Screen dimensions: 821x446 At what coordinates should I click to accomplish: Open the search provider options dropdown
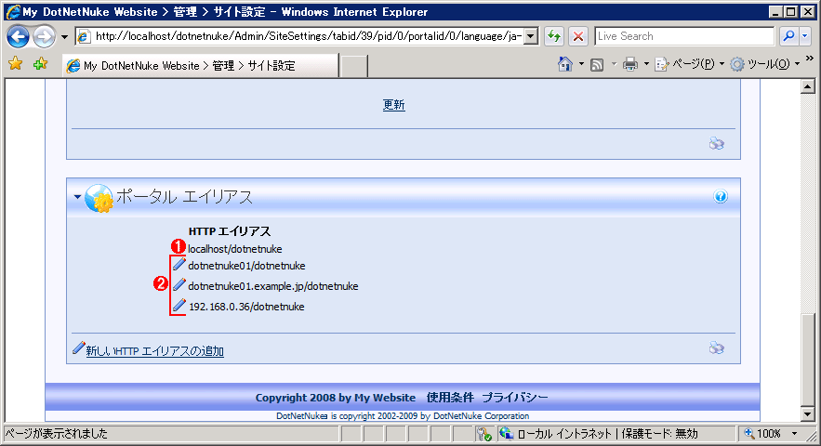(x=805, y=36)
